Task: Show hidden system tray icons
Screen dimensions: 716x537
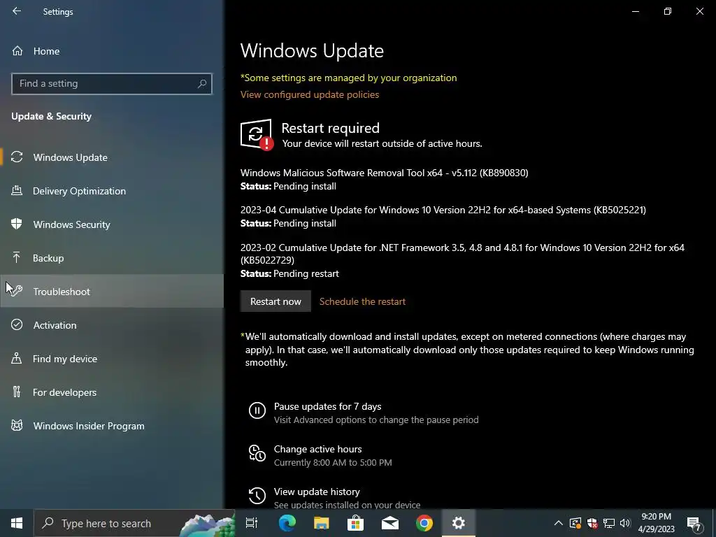Action: pos(558,523)
